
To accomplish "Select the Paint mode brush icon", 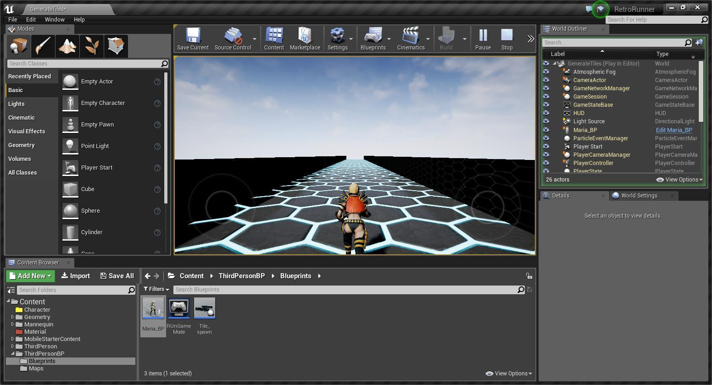I will (x=44, y=46).
